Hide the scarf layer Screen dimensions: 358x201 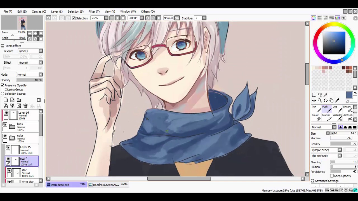click(x=8, y=159)
